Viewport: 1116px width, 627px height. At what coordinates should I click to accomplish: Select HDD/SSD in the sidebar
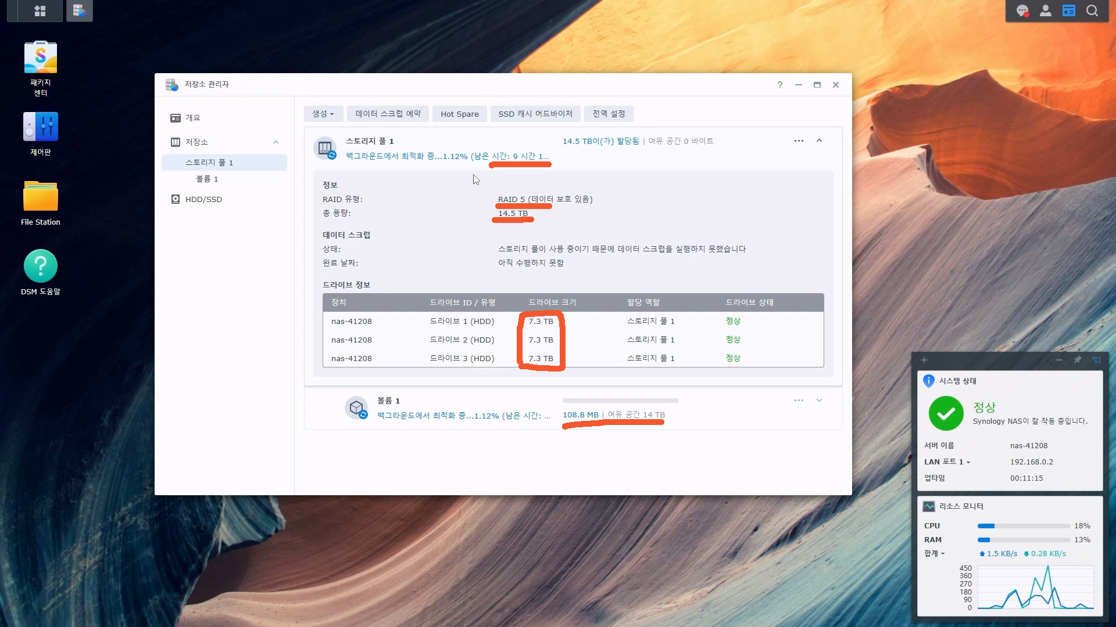(203, 199)
